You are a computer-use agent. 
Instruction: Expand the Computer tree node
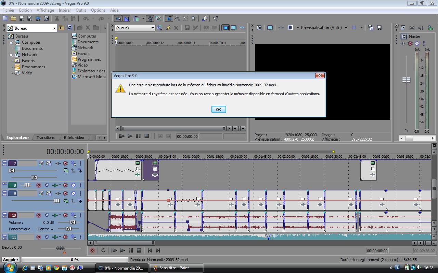tap(11, 43)
